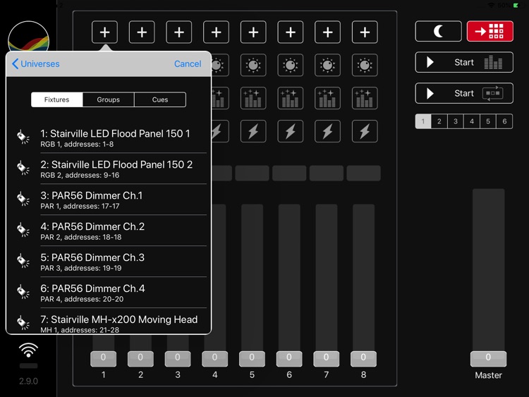Tap fader 6 handle
The width and height of the screenshot is (529, 397).
tap(289, 358)
